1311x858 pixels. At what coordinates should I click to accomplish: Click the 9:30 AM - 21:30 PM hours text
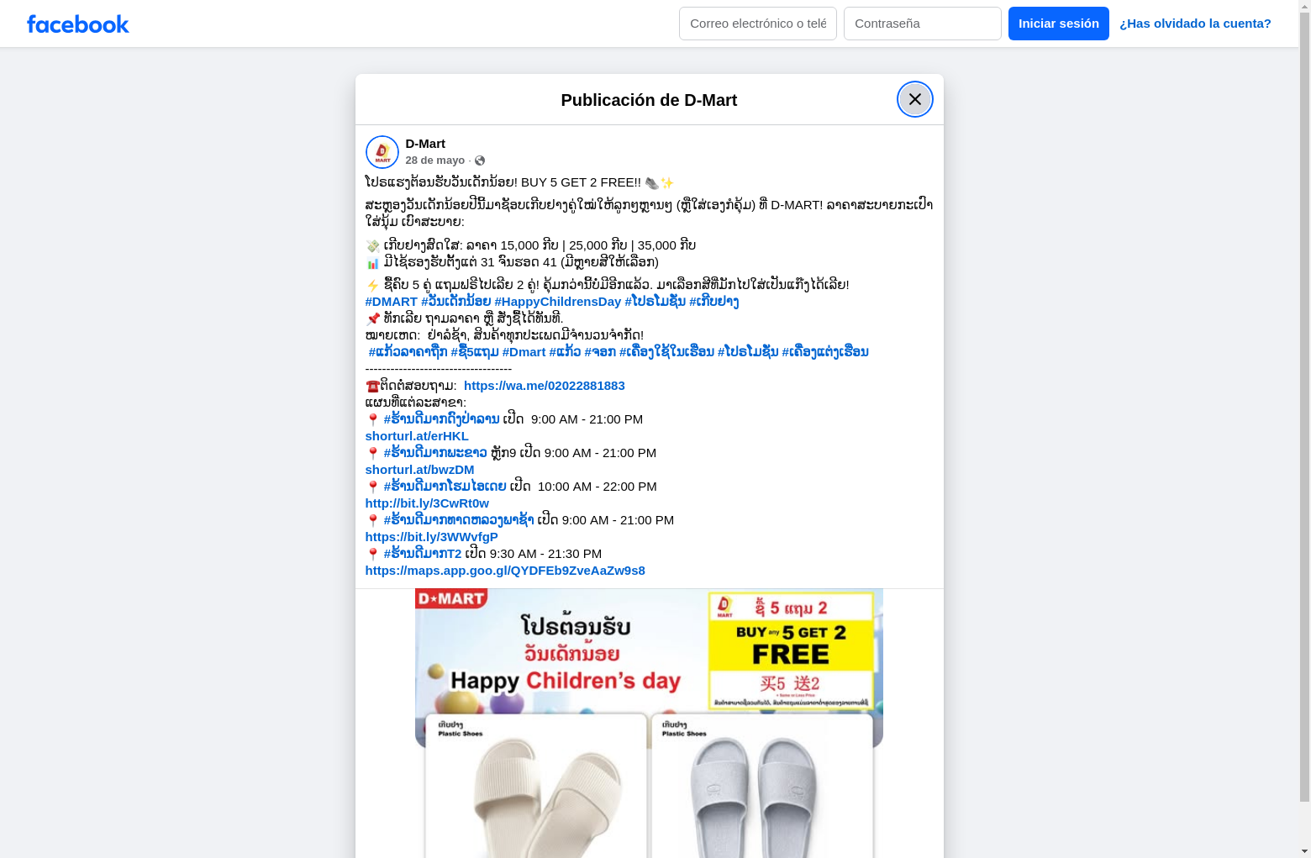(x=545, y=554)
